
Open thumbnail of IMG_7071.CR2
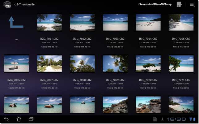(181, 64)
